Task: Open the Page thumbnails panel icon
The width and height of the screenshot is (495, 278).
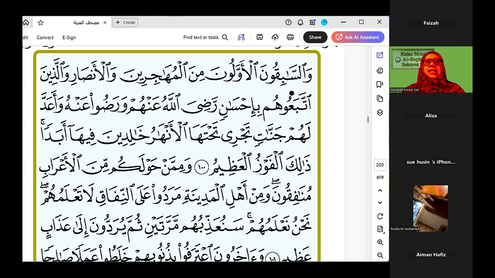Action: 380,99
